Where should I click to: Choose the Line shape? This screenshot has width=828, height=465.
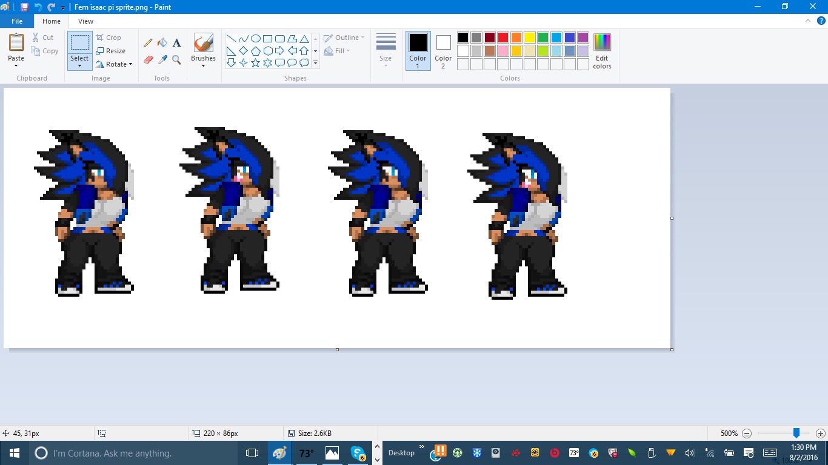(x=231, y=39)
